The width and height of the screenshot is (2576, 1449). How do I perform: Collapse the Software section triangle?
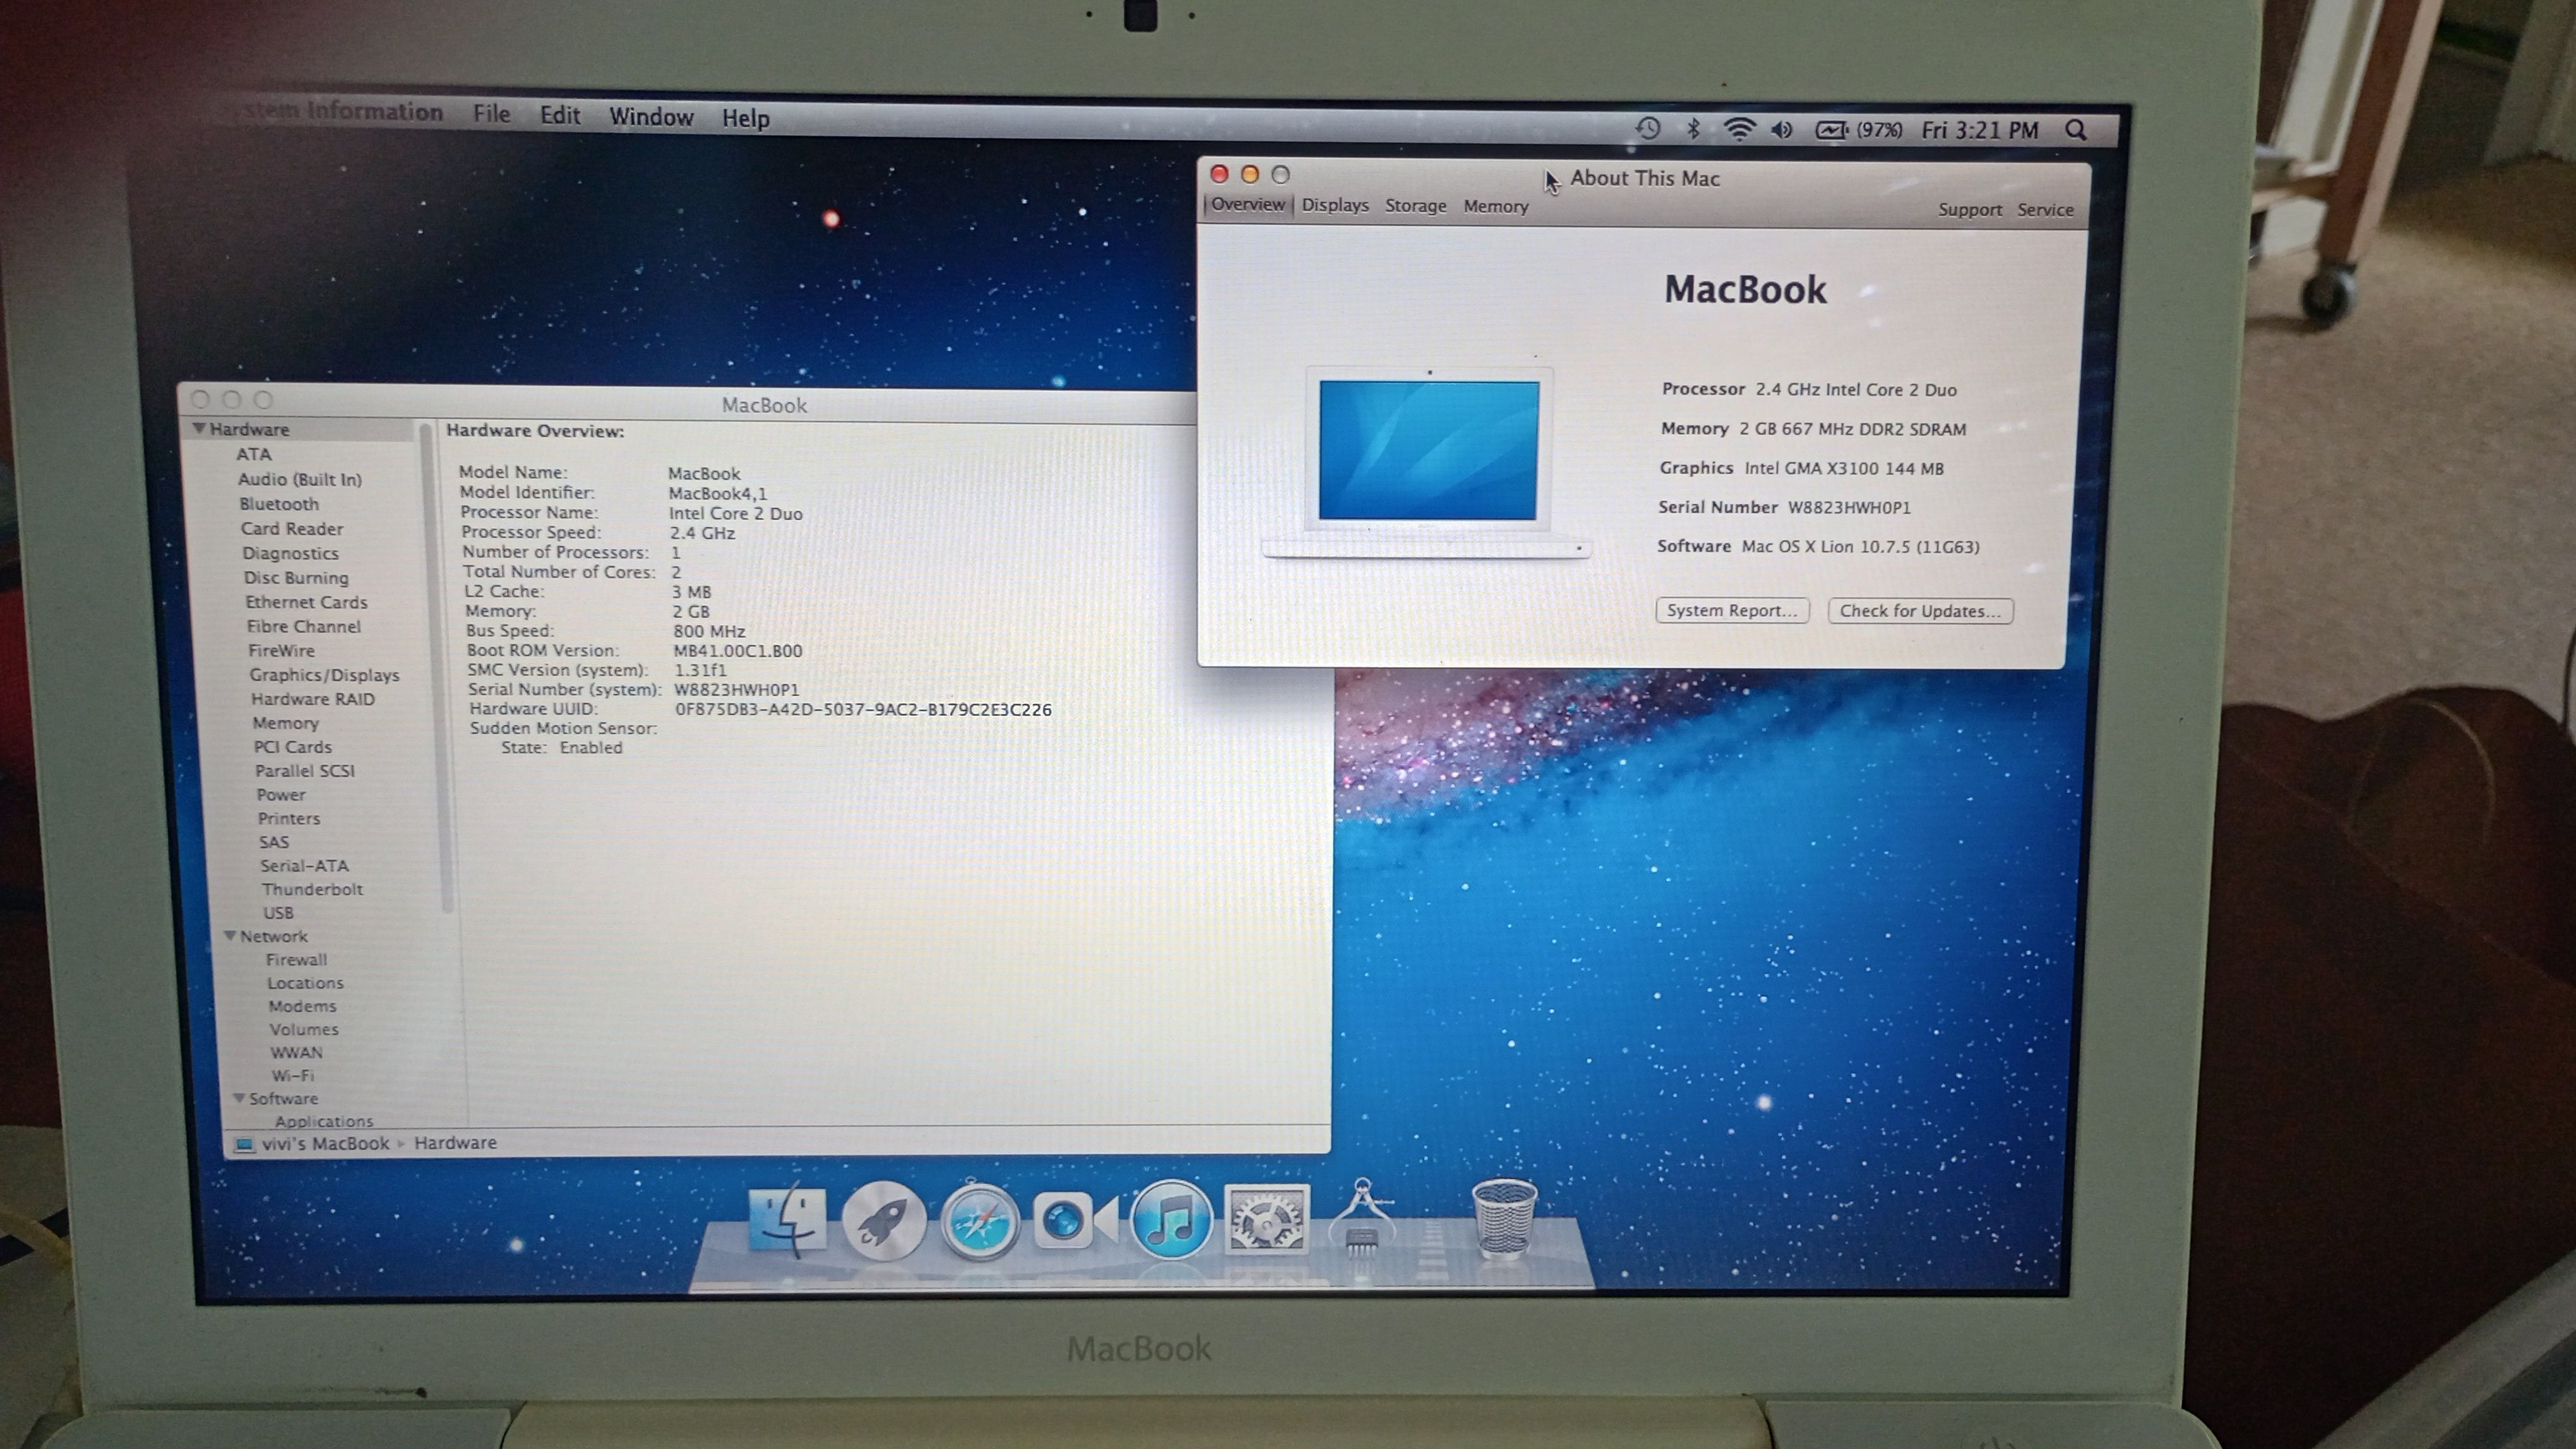pyautogui.click(x=239, y=1097)
